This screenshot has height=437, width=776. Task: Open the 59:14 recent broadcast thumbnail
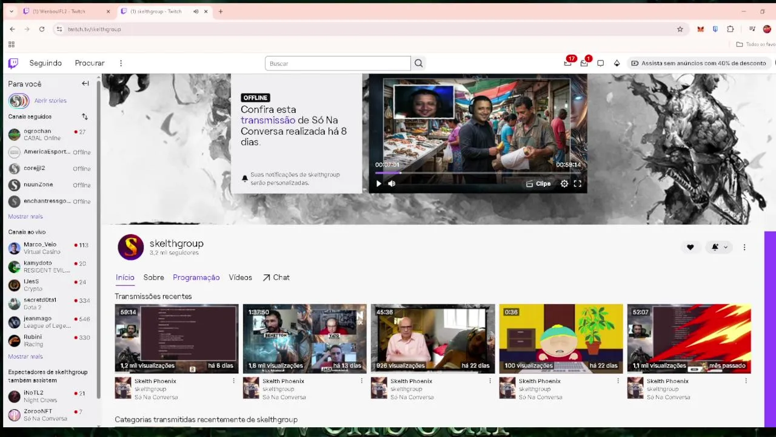(x=176, y=339)
